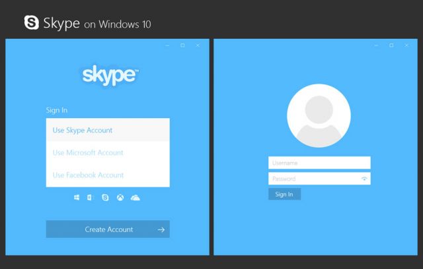
Task: Minimize the right Skype login window
Action: tap(376, 45)
